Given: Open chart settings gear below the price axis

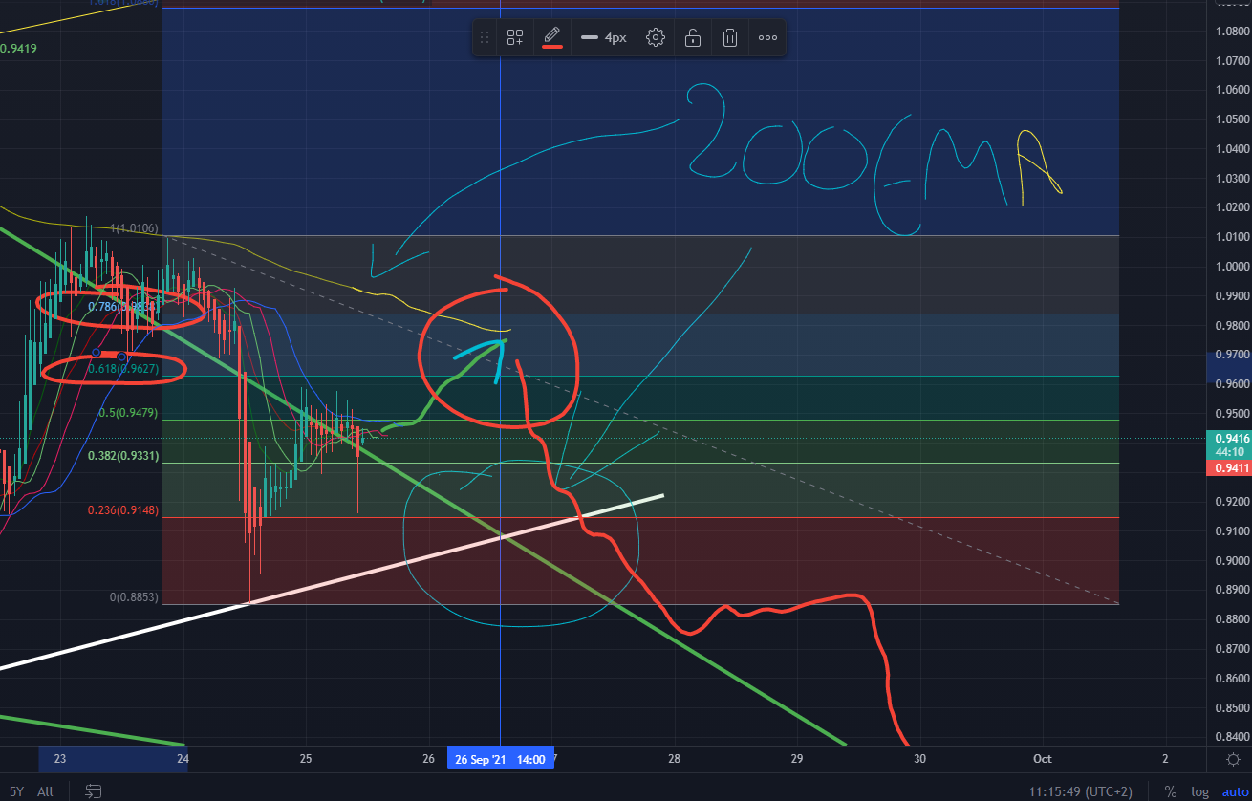Looking at the screenshot, I should (1233, 759).
